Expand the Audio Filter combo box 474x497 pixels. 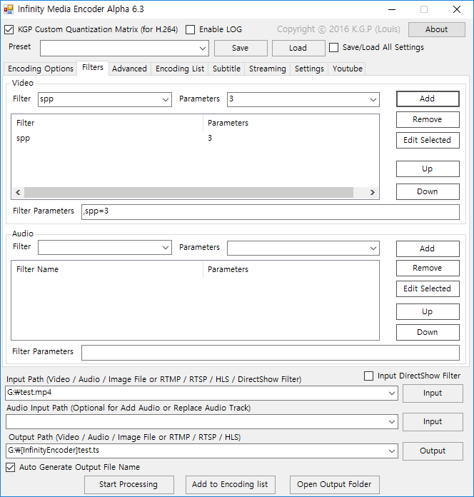pos(166,248)
